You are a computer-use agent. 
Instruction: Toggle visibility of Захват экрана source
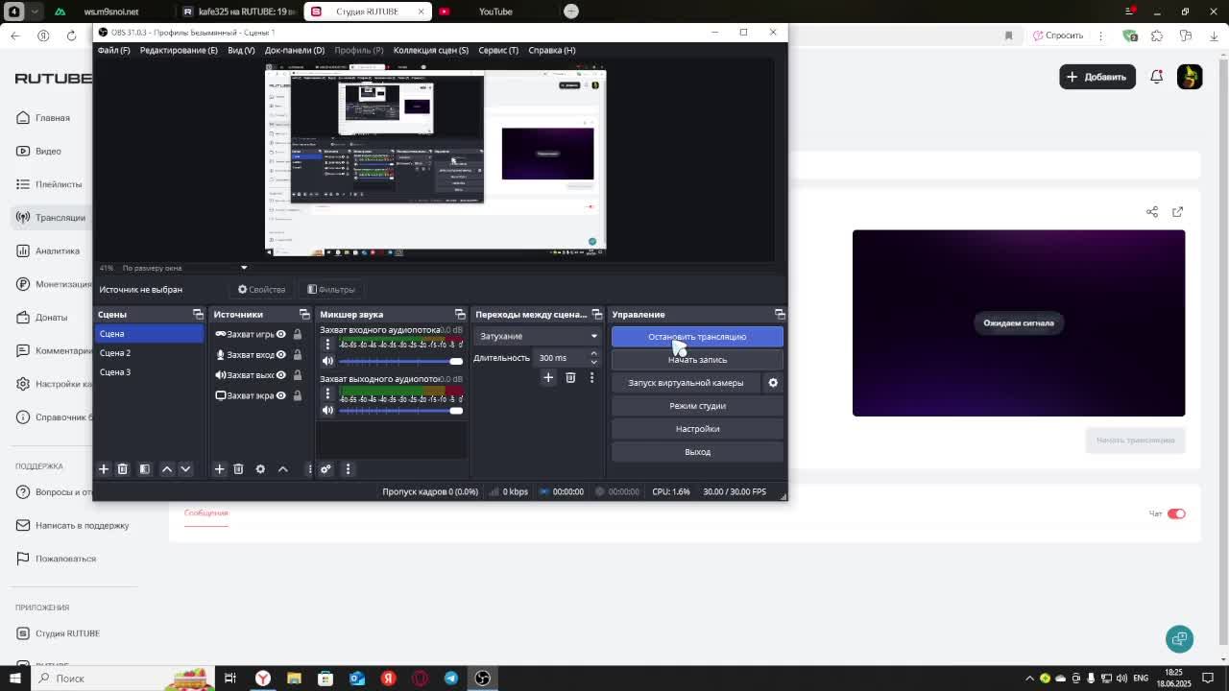pyautogui.click(x=281, y=395)
